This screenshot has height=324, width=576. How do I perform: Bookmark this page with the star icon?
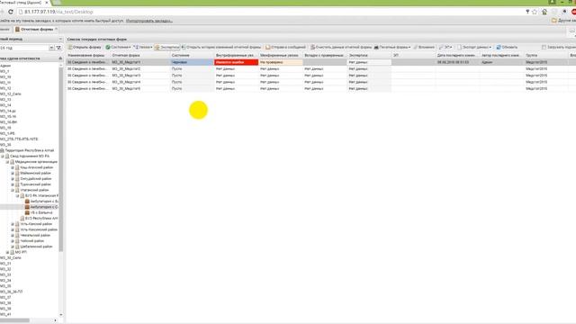pyautogui.click(x=535, y=12)
